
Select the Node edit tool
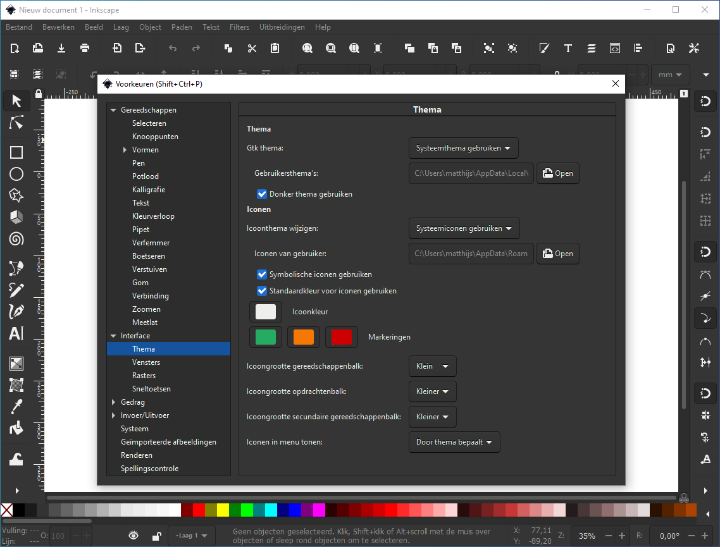(x=16, y=123)
